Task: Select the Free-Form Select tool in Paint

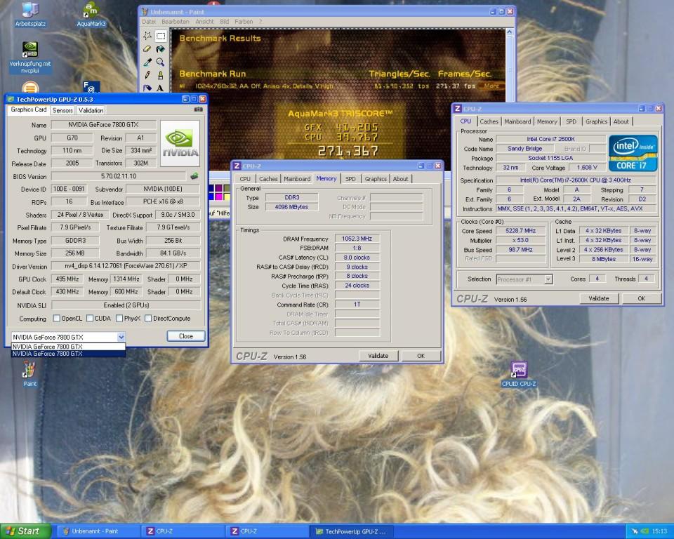Action: point(147,36)
